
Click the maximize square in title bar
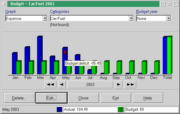point(176,4)
